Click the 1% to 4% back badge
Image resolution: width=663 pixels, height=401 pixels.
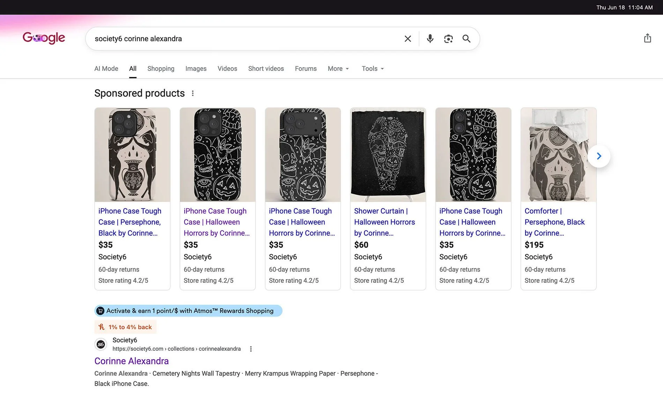tap(125, 327)
